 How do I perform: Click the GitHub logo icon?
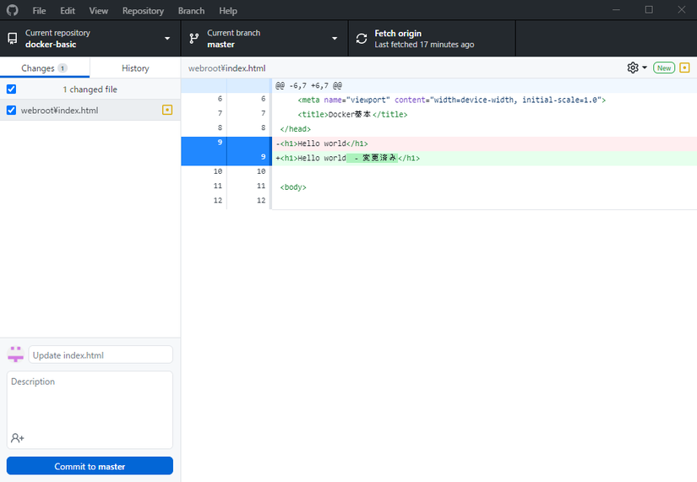[12, 11]
